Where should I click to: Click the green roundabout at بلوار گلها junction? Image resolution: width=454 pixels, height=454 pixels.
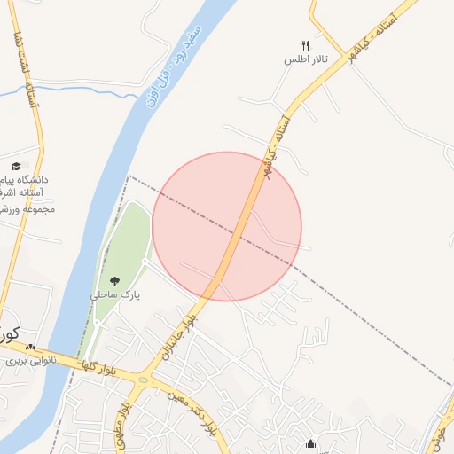coord(143,380)
